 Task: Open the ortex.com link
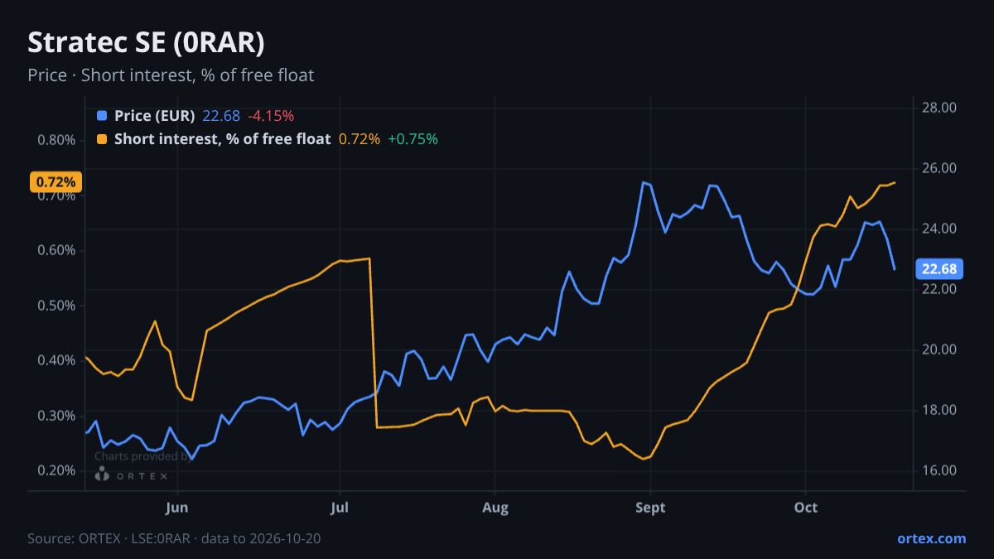[x=931, y=538]
